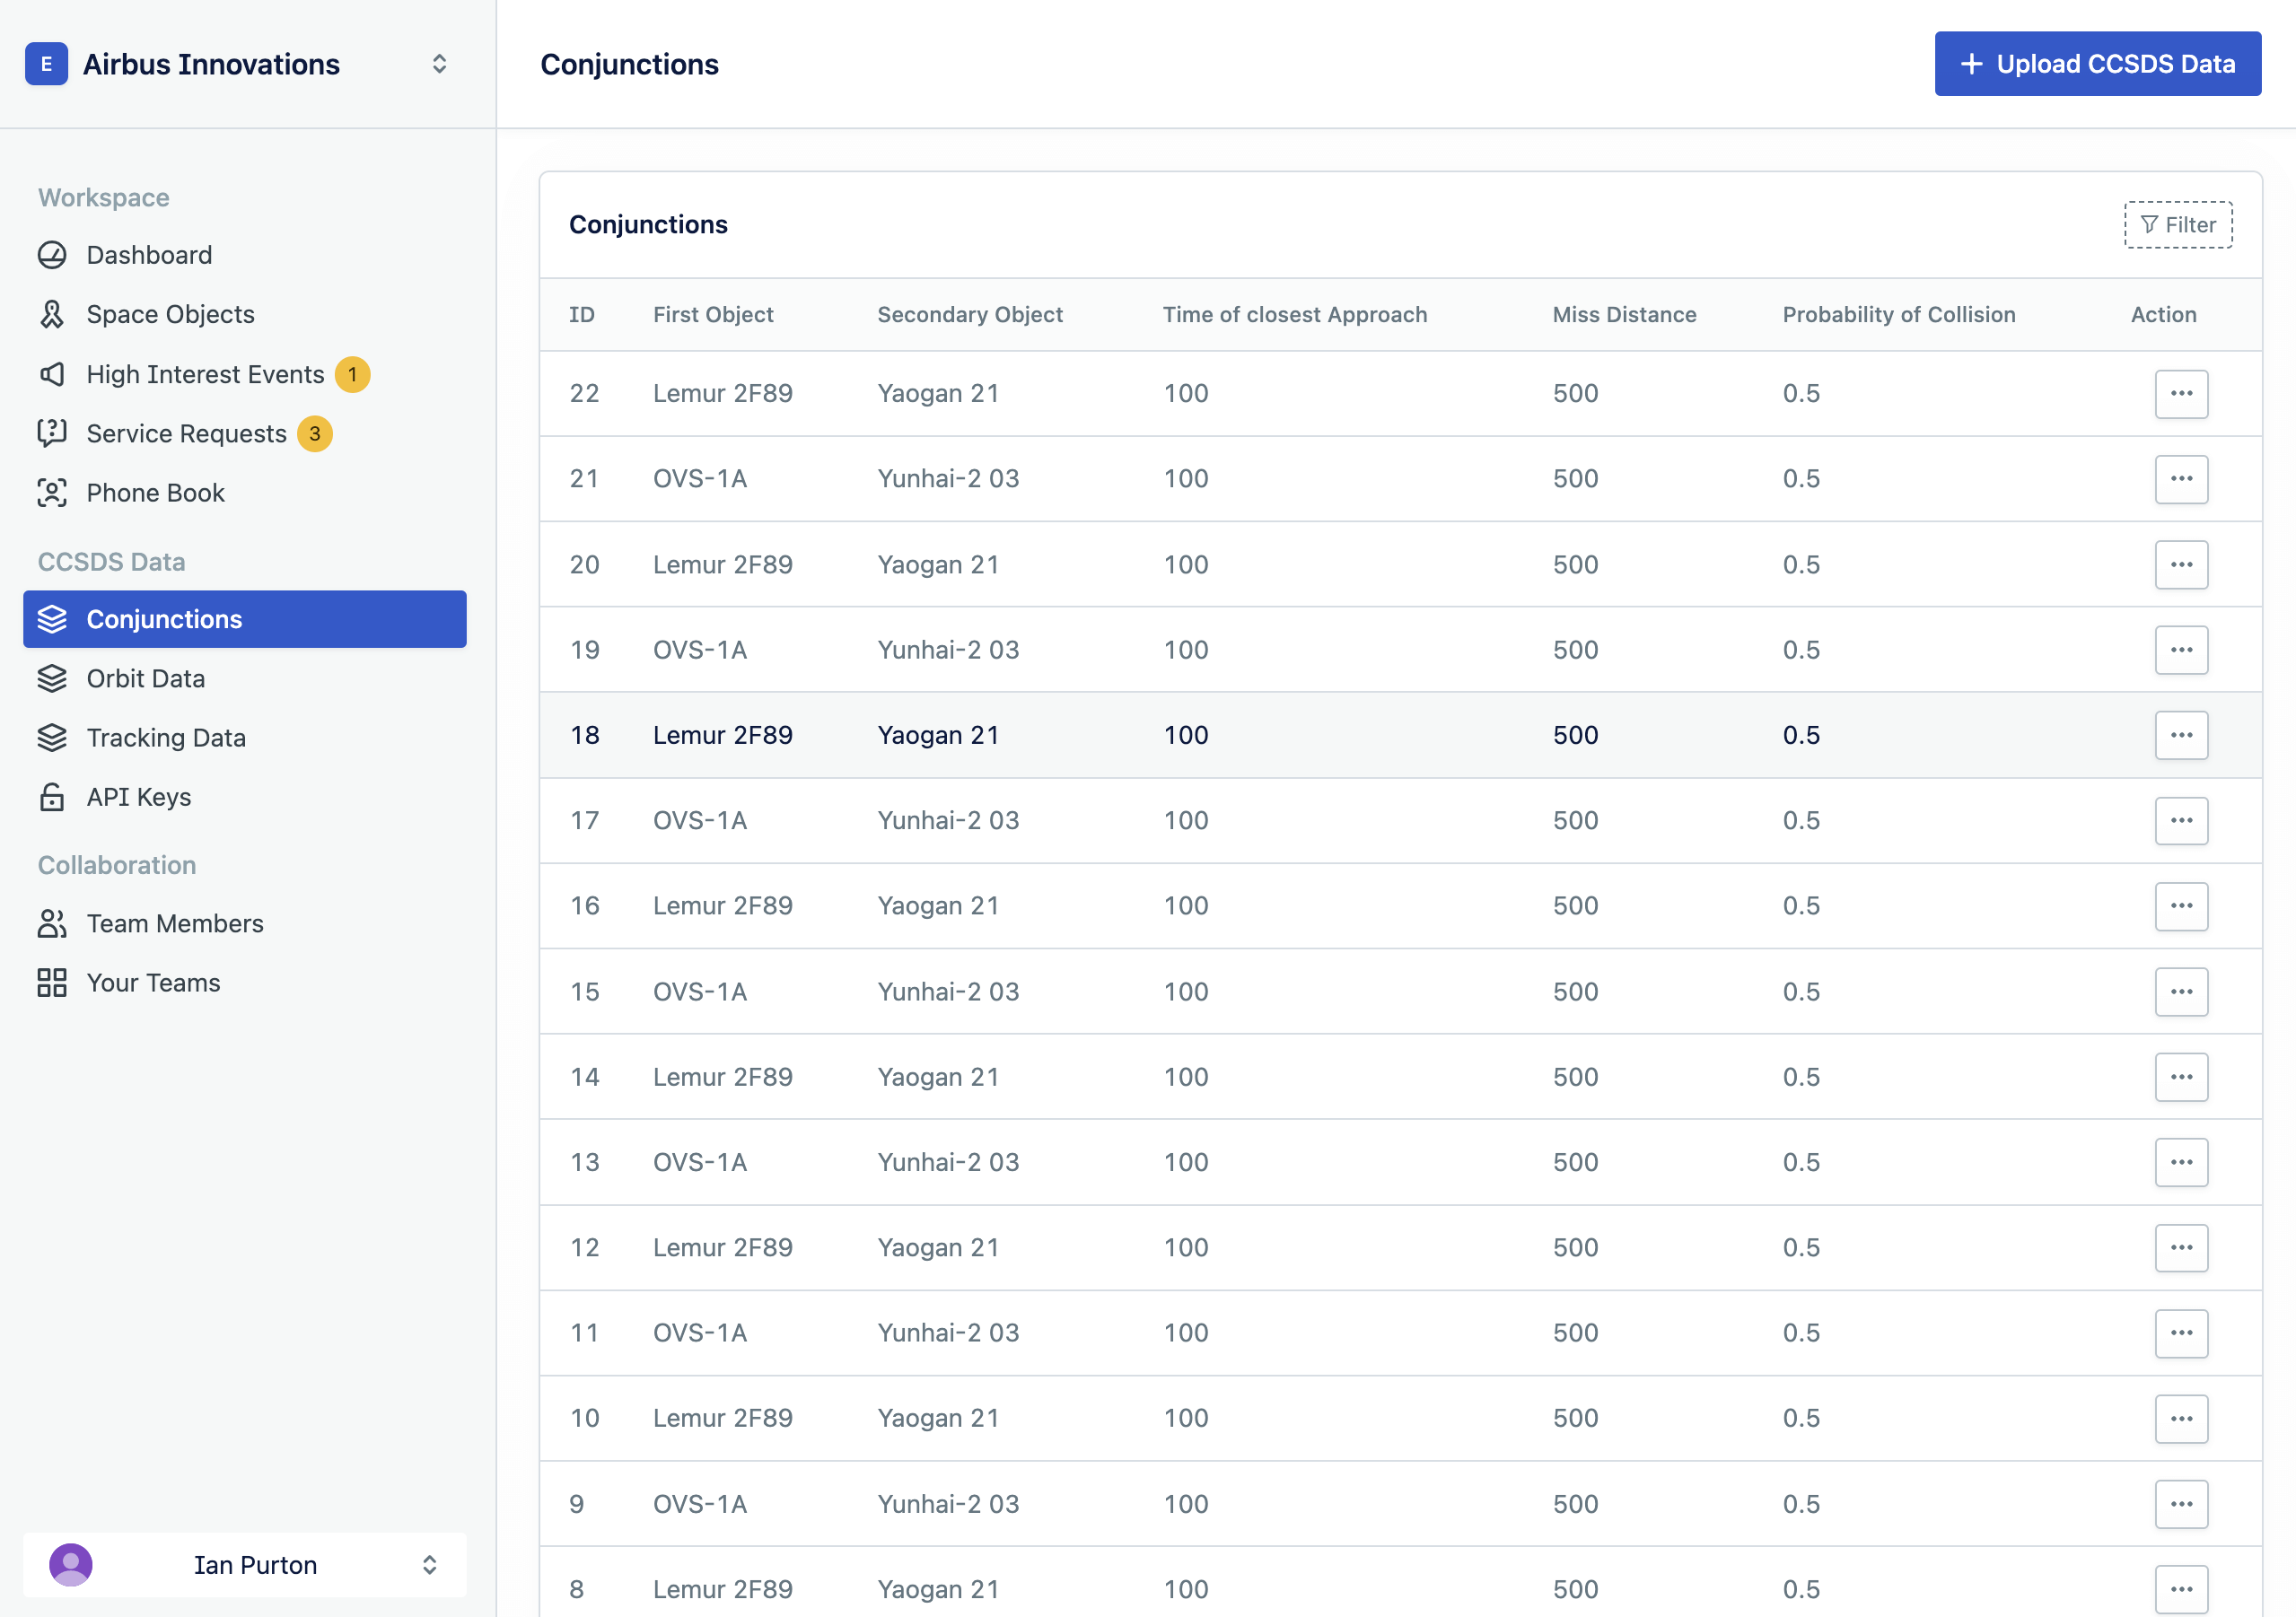Viewport: 2296px width, 1617px height.
Task: Click the Dashboard gauge icon
Action: (52, 255)
